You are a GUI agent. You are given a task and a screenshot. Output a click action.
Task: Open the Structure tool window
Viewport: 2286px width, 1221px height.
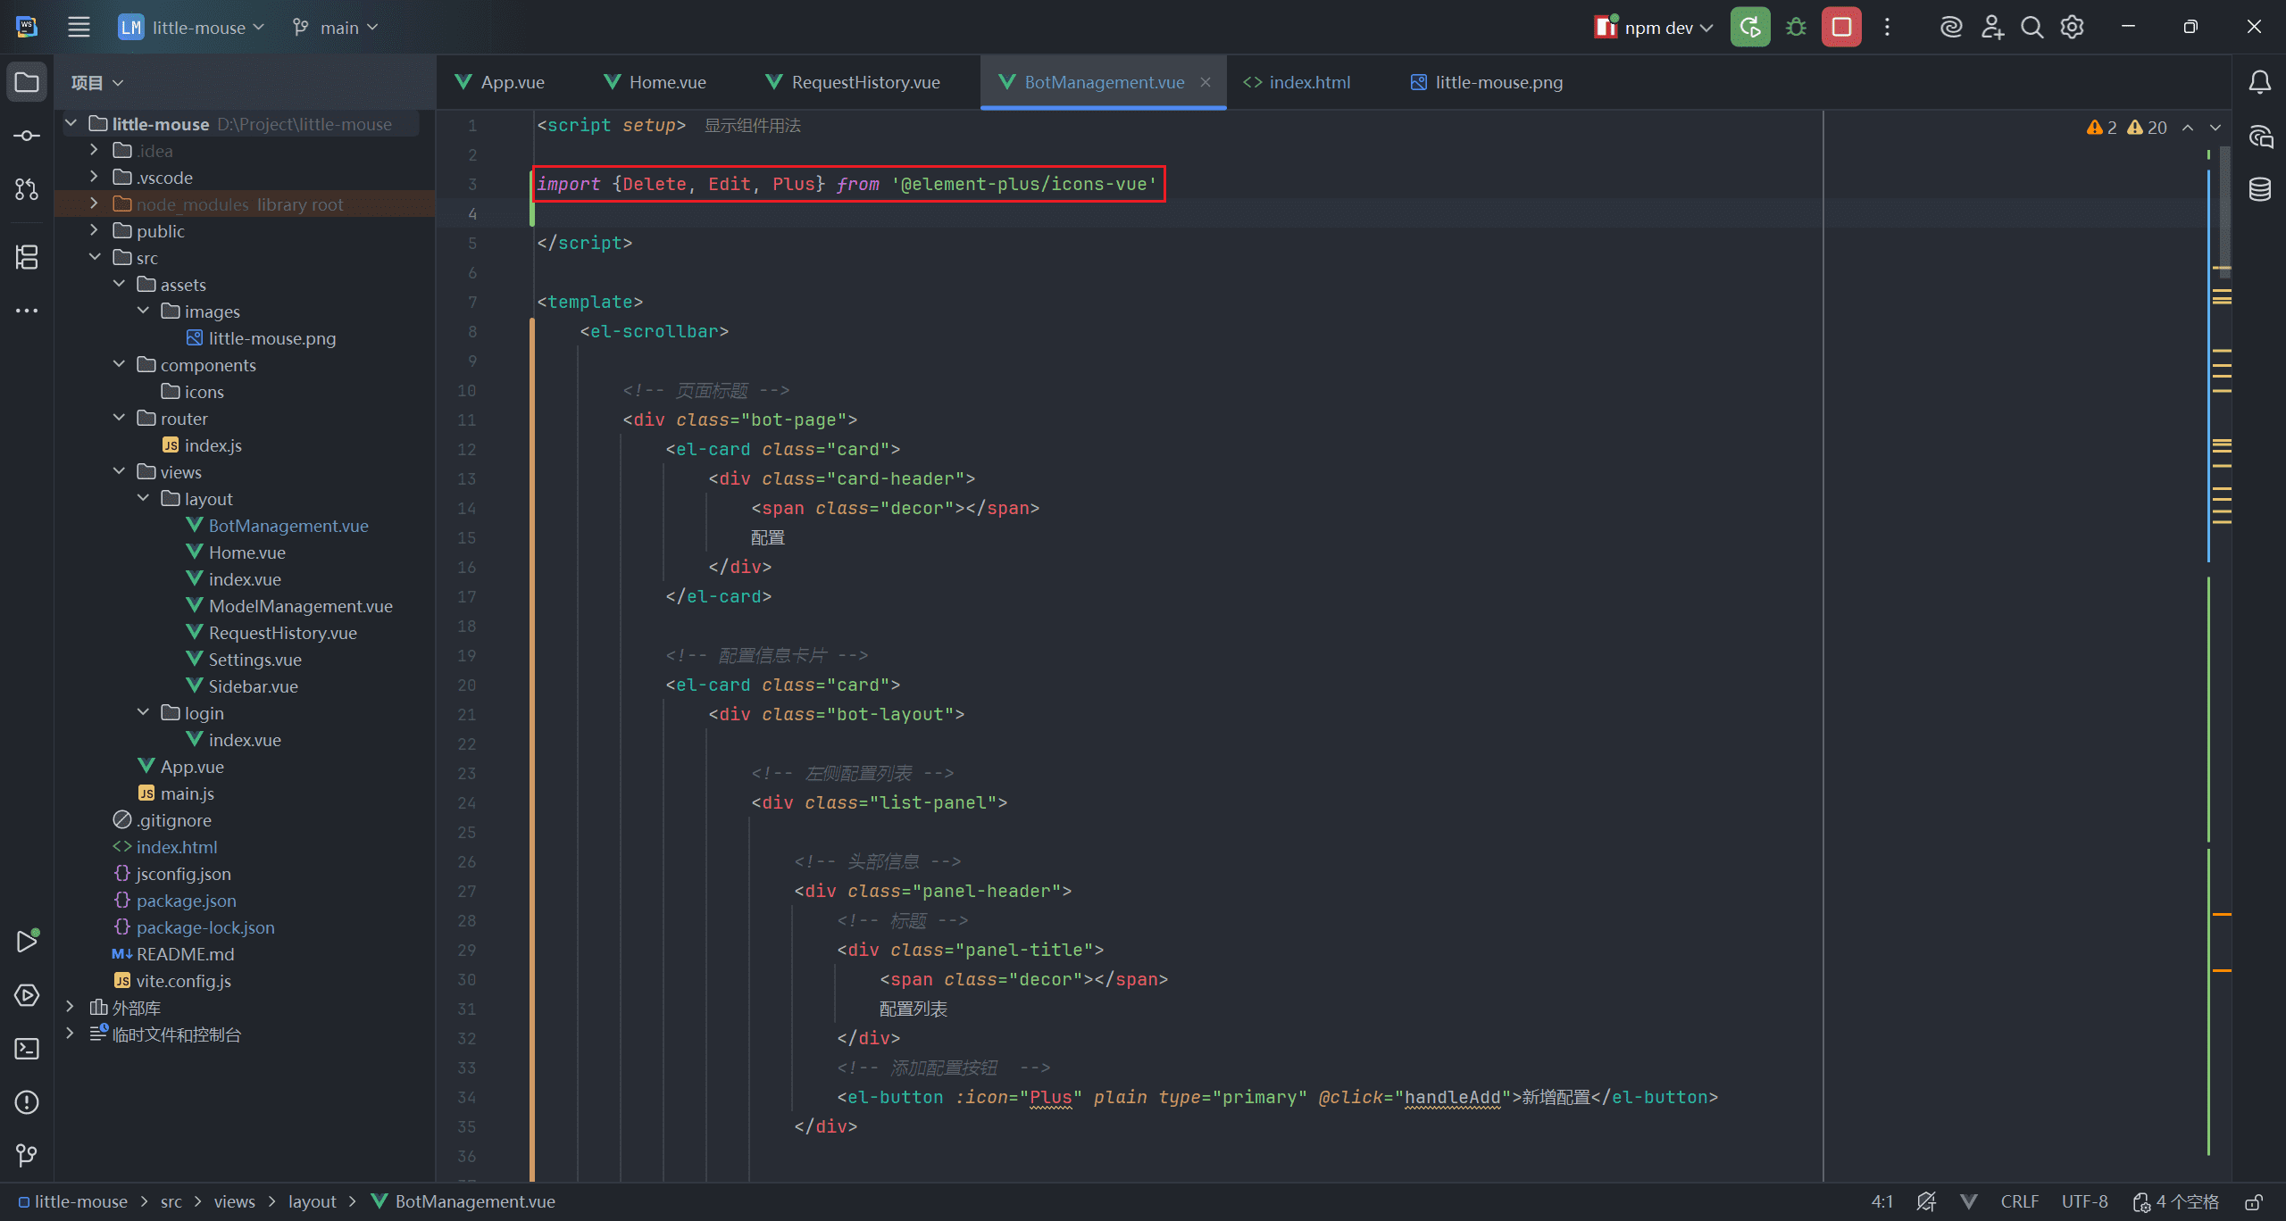[x=27, y=257]
